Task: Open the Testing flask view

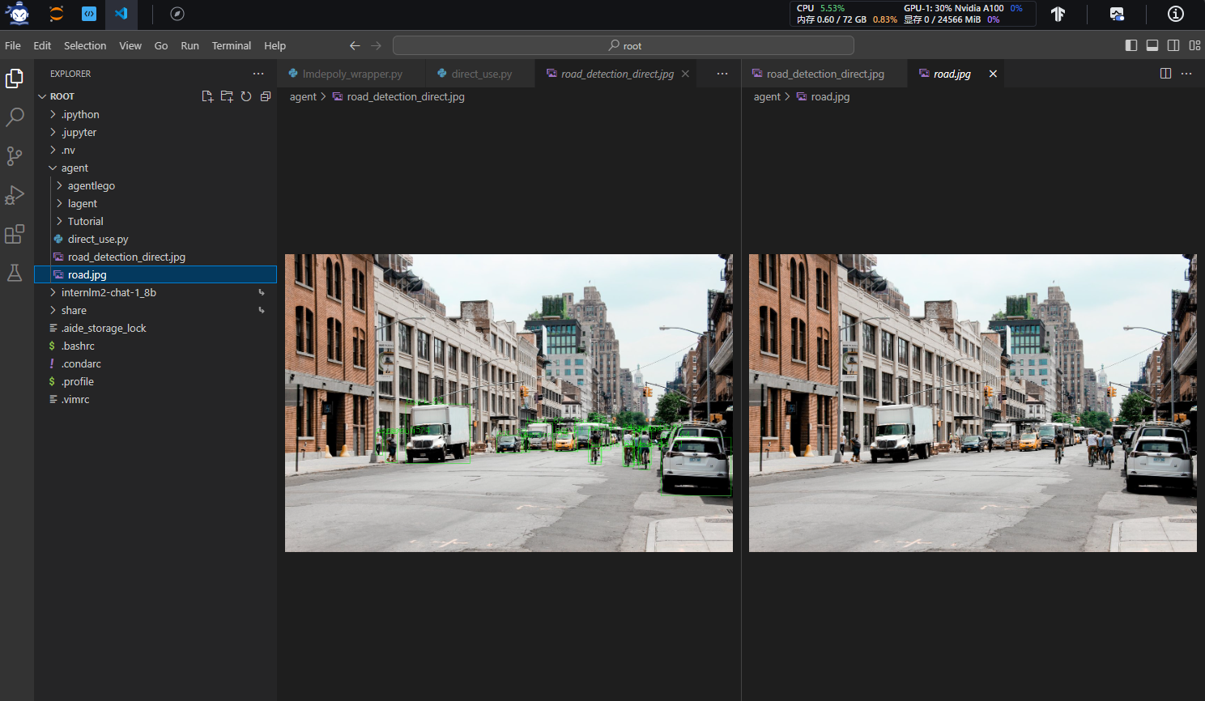Action: 15,273
